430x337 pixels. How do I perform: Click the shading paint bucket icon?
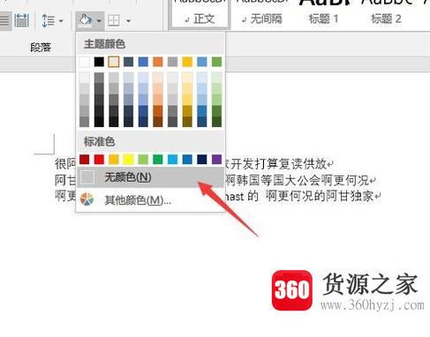pos(85,20)
